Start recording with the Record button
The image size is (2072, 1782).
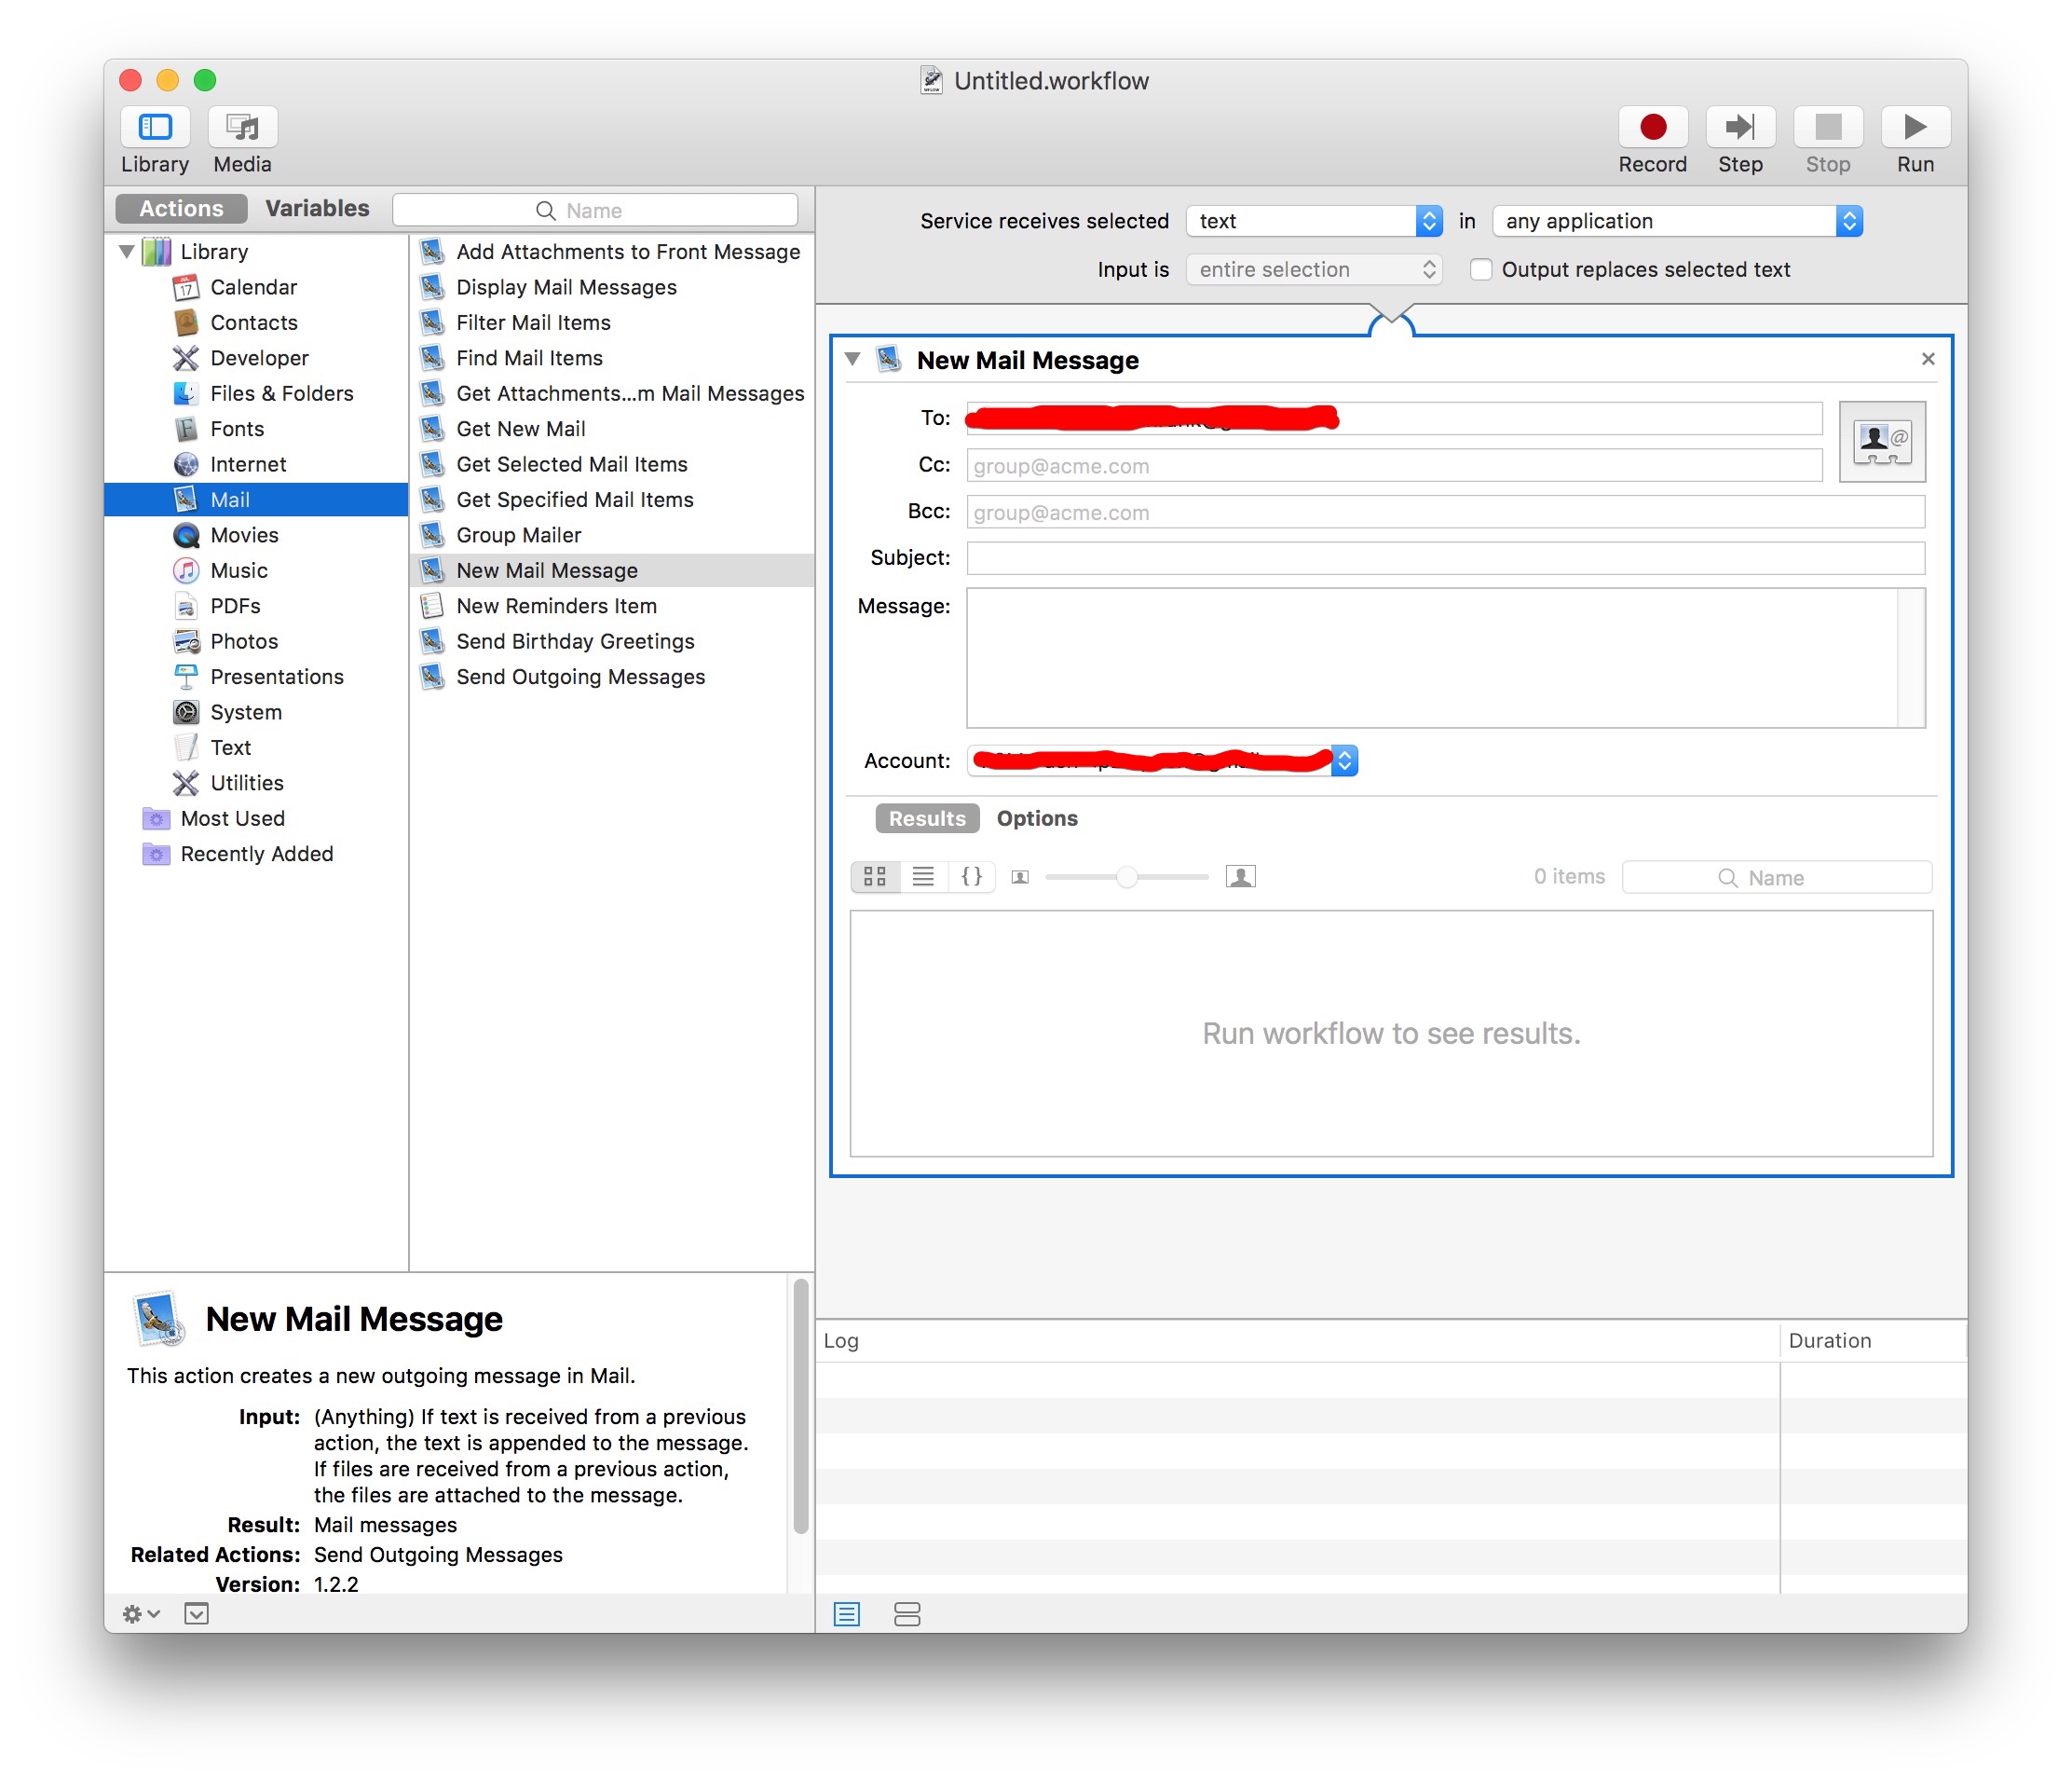click(x=1652, y=127)
